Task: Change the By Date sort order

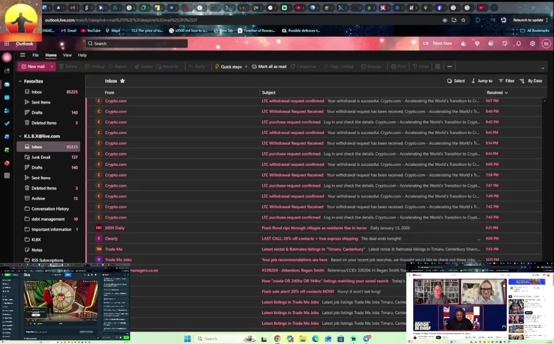Action: pos(531,81)
